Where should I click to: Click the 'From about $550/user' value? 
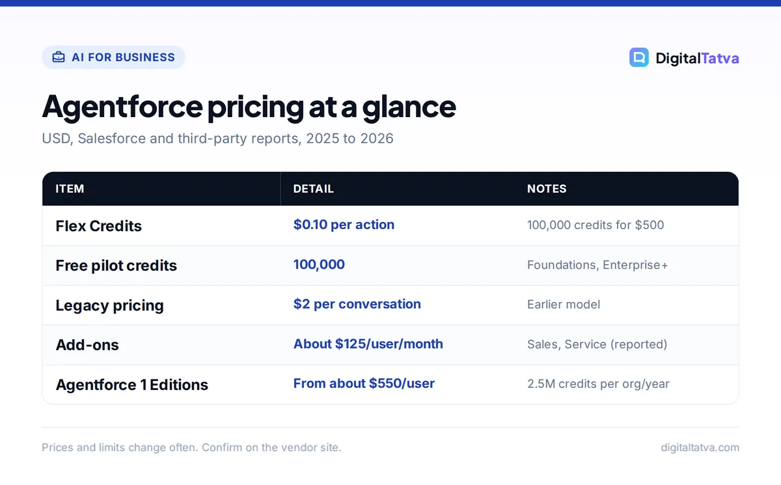coord(364,383)
